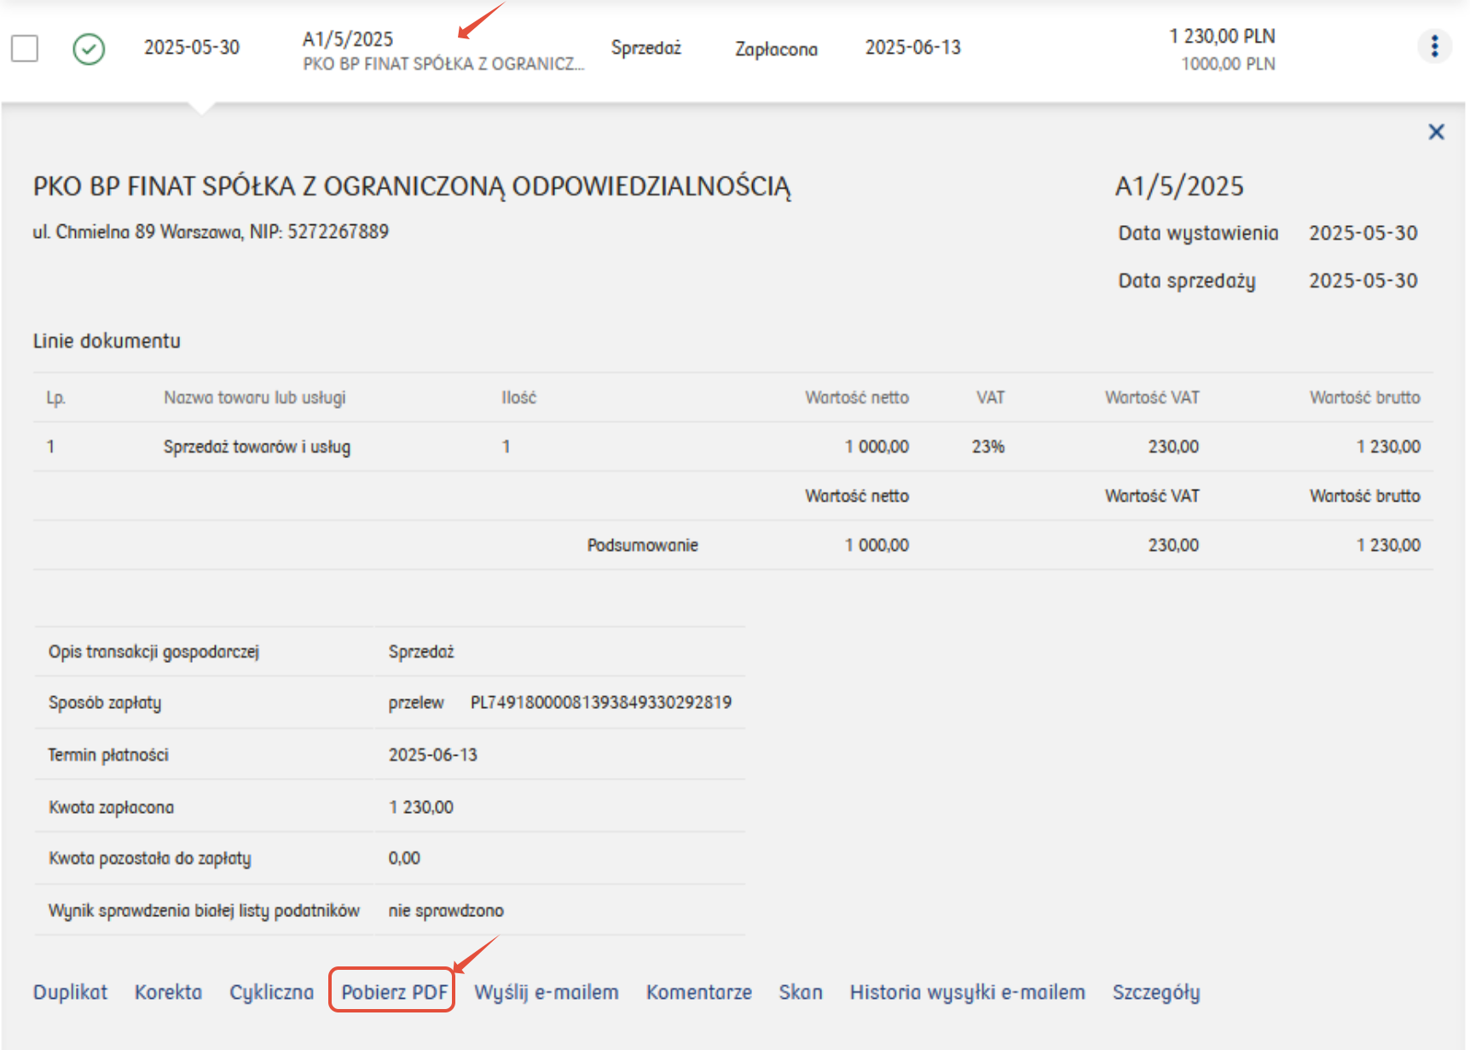Viewport: 1470px width, 1050px height.
Task: Send invoice using Wyślij e-mailem
Action: [547, 992]
